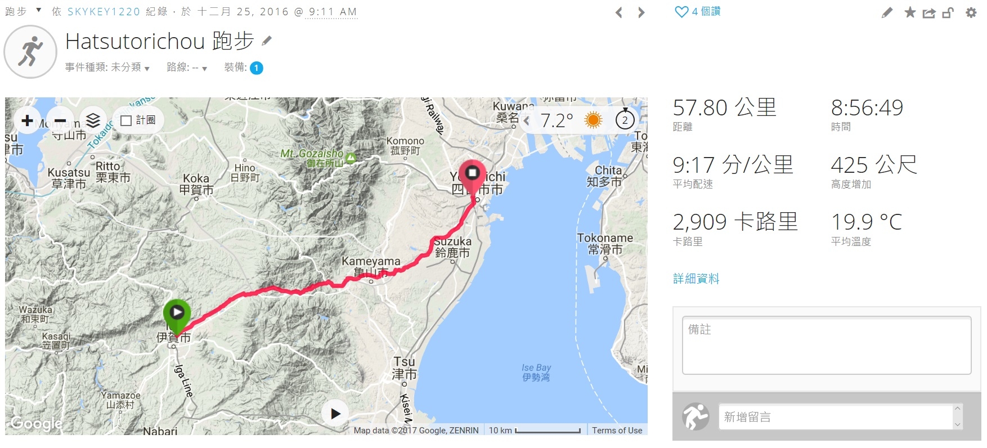987x448 pixels.
Task: Zoom out of the route map
Action: (60, 120)
